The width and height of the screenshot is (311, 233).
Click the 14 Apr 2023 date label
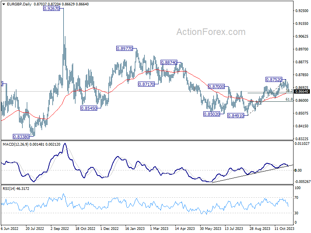click(x=185, y=229)
